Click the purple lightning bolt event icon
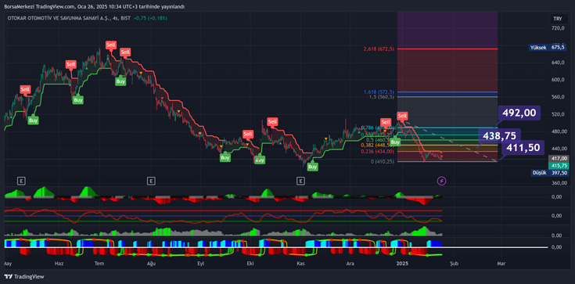Image resolution: width=575 pixels, height=284 pixels. point(442,181)
